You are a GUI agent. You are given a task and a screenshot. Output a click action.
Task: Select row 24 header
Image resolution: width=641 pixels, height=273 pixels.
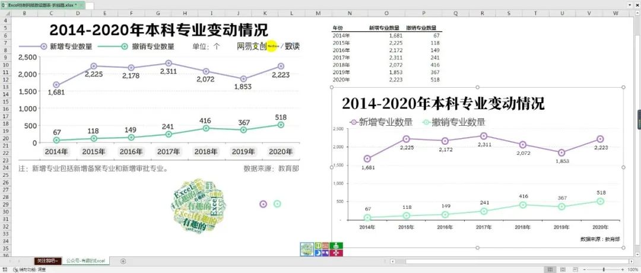(x=5, y=167)
